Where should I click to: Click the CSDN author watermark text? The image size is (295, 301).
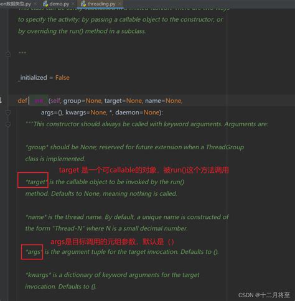[x=264, y=295]
